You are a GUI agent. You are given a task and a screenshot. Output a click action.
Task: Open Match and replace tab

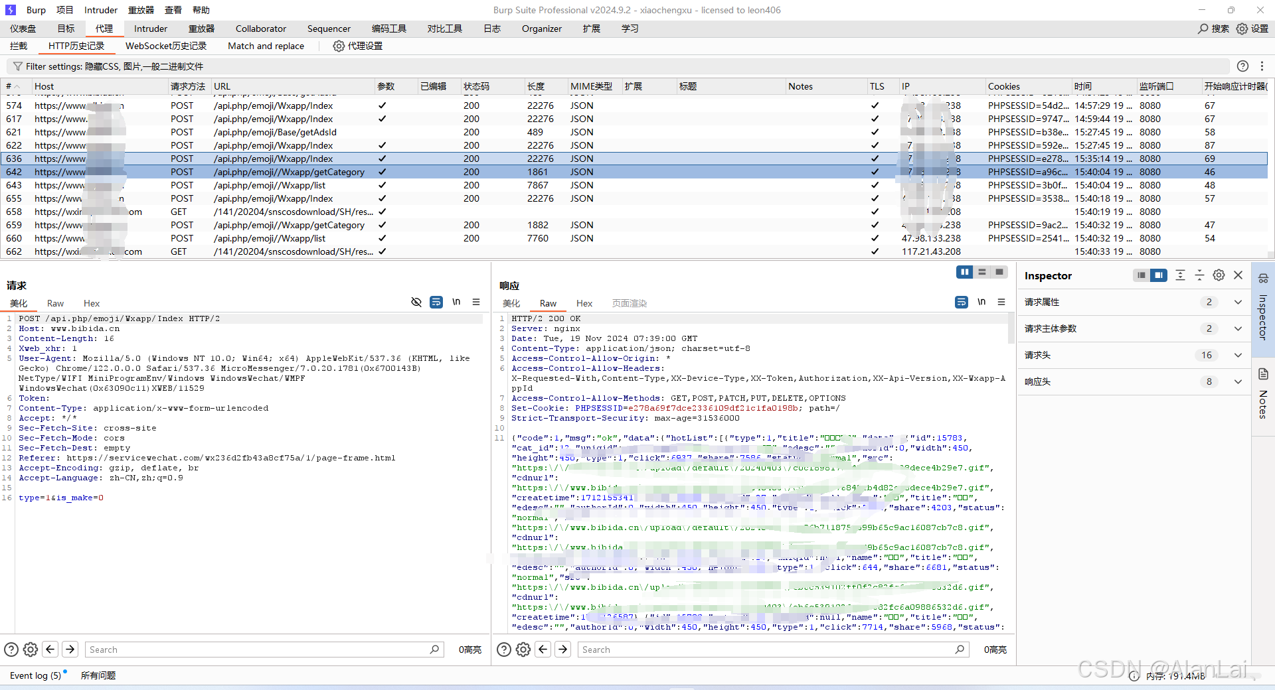tap(266, 46)
